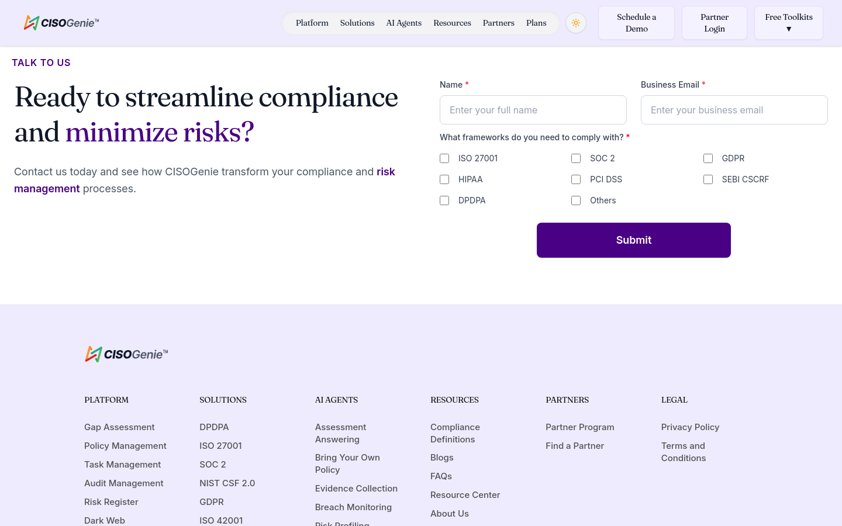Screen dimensions: 842x526
Task: Click Find a Partner footer link
Action: pyautogui.click(x=575, y=446)
